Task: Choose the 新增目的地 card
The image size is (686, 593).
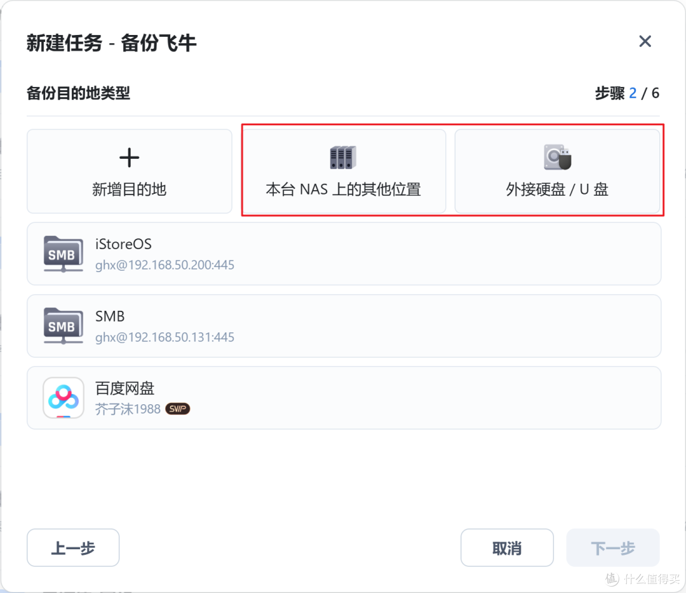Action: click(x=130, y=171)
